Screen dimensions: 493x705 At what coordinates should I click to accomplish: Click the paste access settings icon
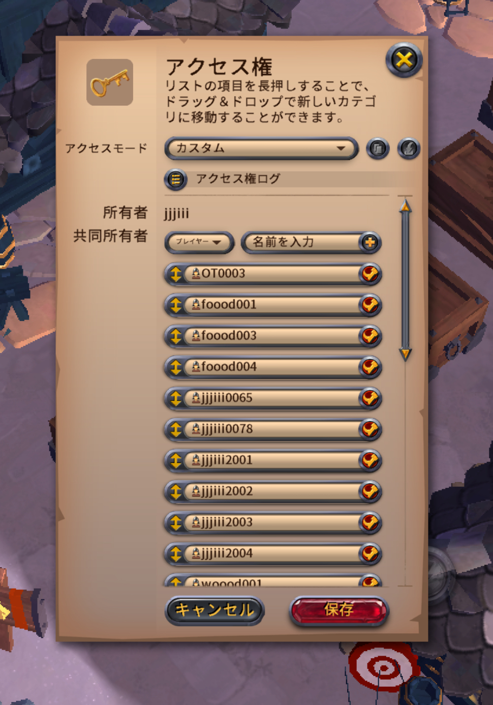click(409, 149)
